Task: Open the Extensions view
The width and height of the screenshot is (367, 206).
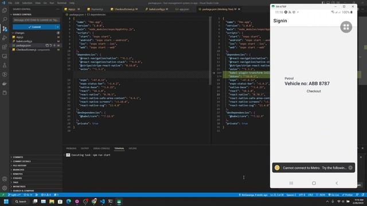Action: pos(5,47)
